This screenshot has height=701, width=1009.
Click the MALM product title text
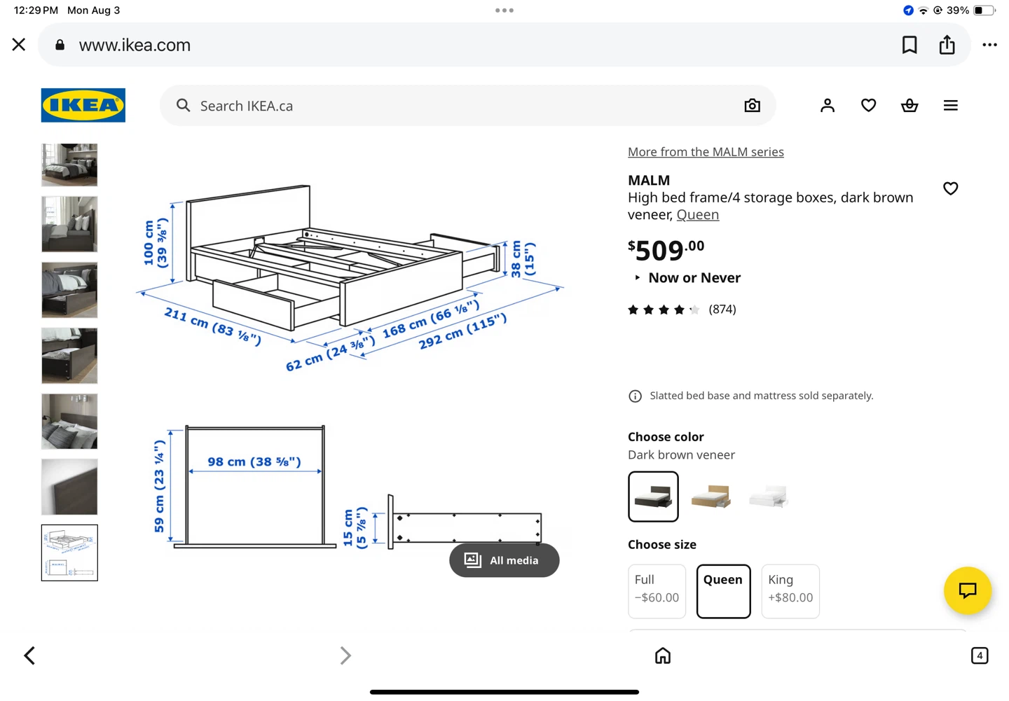coord(649,180)
